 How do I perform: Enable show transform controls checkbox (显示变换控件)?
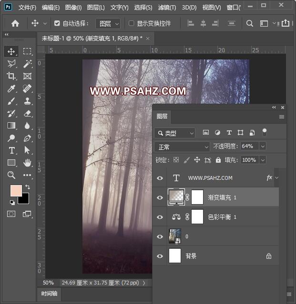coord(131,23)
